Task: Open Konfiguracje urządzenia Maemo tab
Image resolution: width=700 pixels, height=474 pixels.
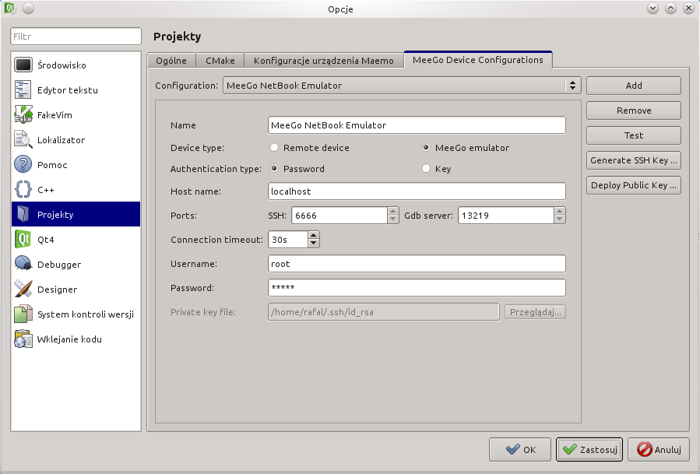Action: coord(324,61)
